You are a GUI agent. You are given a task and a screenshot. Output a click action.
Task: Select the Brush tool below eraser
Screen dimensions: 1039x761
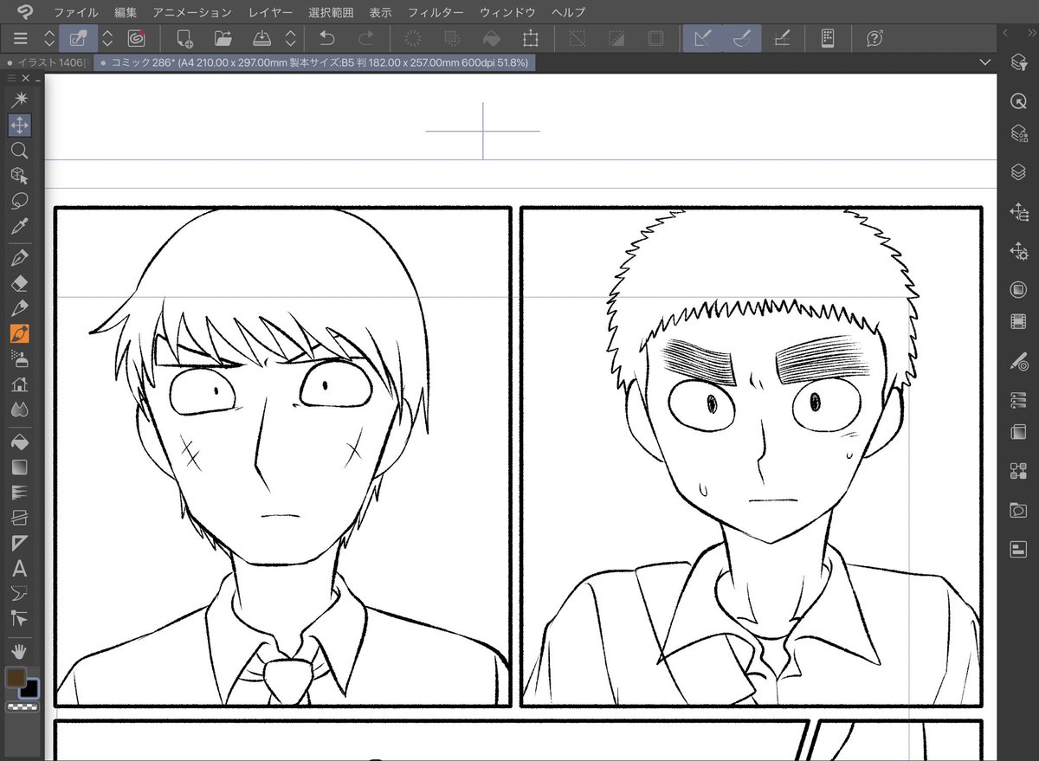(x=20, y=308)
